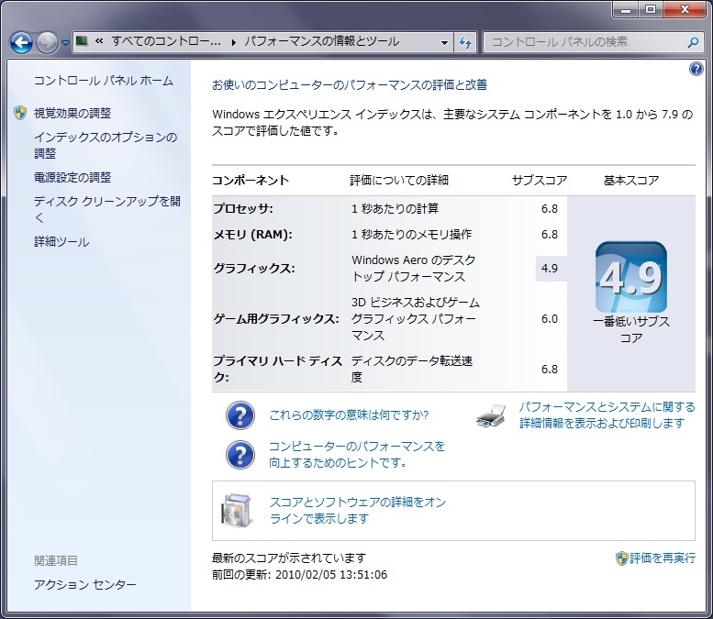The height and width of the screenshot is (619, 713).
Task: Click the Forward navigation arrow button
Action: pyautogui.click(x=47, y=42)
